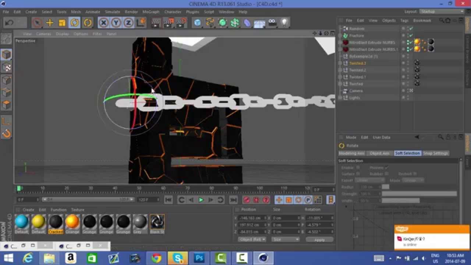471x265 pixels.
Task: Click Render to Picture Viewer icon
Action: [x=169, y=23]
